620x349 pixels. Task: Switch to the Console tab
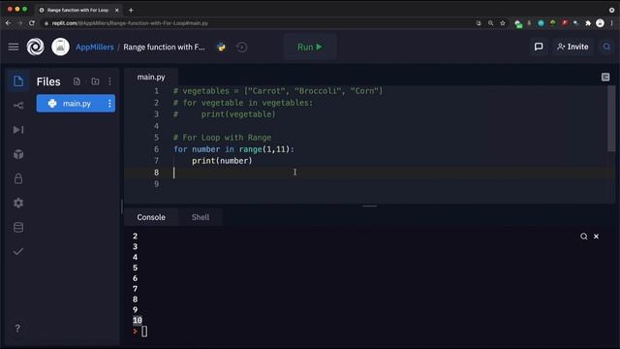pyautogui.click(x=151, y=217)
